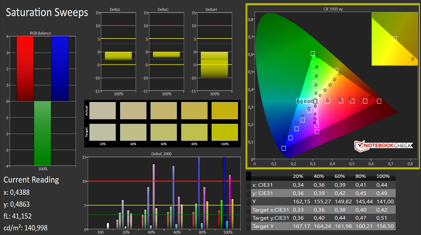This screenshot has height=235, width=421.
Task: Select the Target 100% yellow swatch
Action: tap(225, 132)
